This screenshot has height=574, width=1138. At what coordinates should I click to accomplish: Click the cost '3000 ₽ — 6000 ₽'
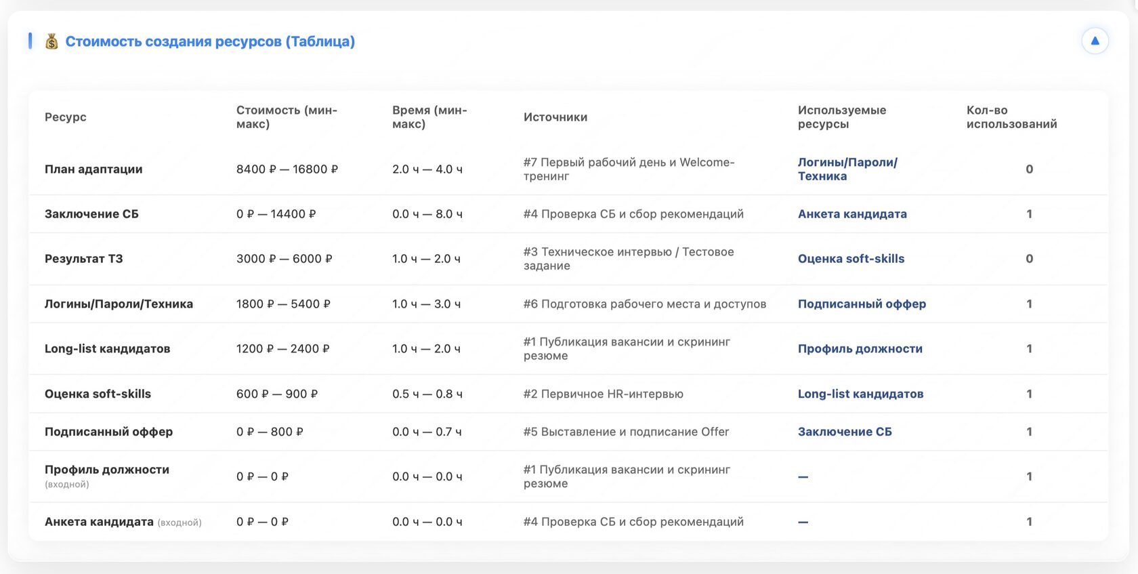(x=284, y=259)
